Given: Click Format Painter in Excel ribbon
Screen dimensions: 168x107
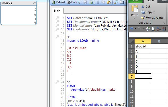Looking at the screenshot, I should pos(153,18).
